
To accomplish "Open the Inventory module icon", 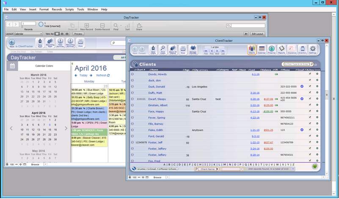I will [x=303, y=49].
